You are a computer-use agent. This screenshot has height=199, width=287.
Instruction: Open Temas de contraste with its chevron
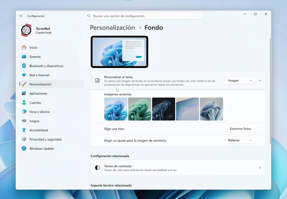[260, 168]
